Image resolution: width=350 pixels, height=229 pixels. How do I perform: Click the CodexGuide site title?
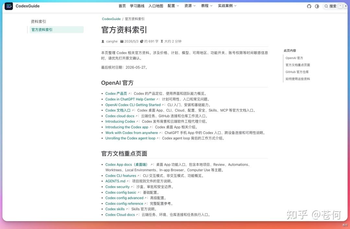click(28, 6)
